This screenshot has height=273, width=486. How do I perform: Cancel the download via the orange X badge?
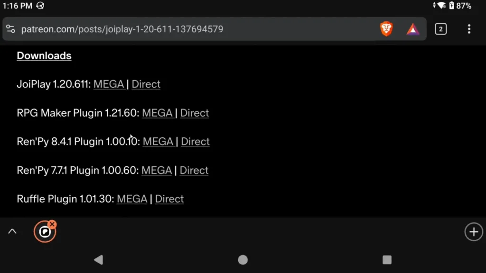coord(52,224)
